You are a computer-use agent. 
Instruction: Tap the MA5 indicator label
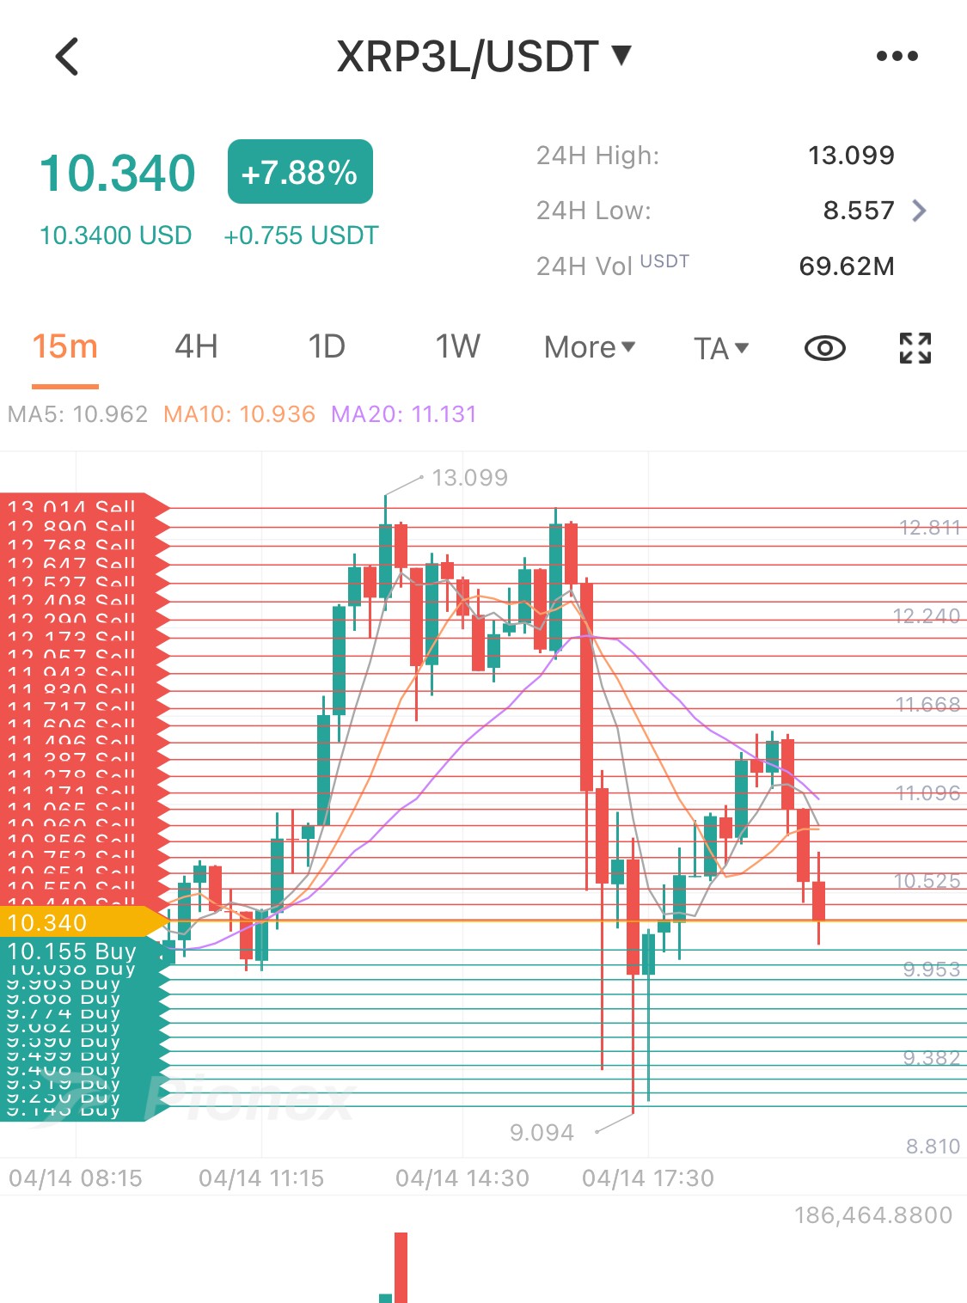point(77,414)
